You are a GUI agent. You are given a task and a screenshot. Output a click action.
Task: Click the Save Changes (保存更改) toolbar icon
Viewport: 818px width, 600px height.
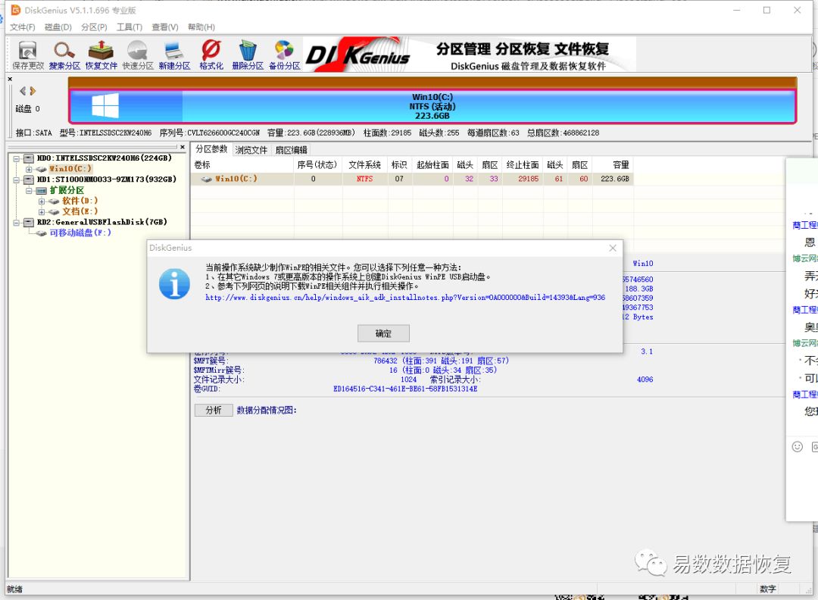point(28,55)
